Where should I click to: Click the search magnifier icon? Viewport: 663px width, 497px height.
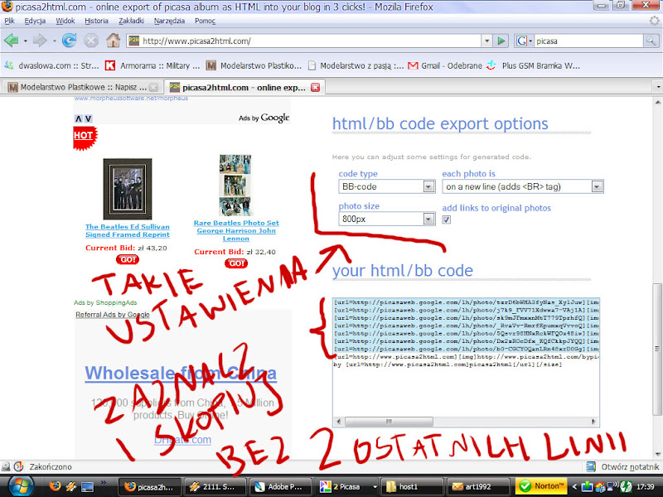(651, 41)
